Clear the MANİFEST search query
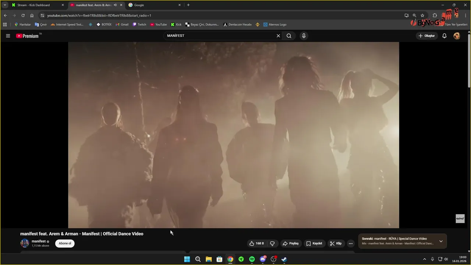This screenshot has height=265, width=471. 278,36
